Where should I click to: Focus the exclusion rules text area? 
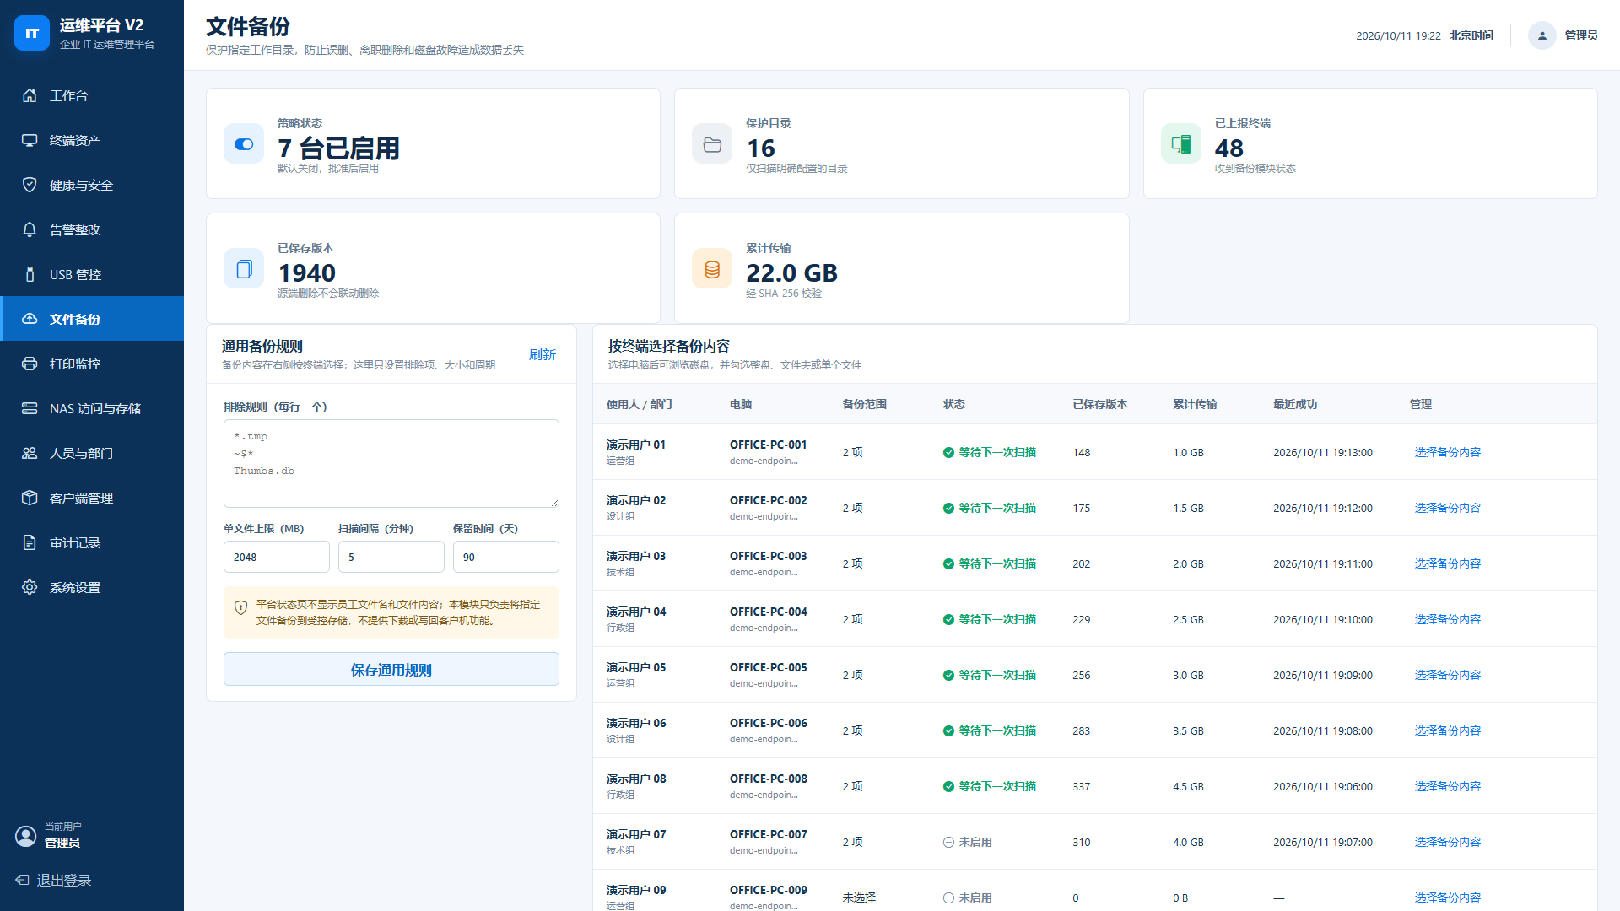point(391,463)
